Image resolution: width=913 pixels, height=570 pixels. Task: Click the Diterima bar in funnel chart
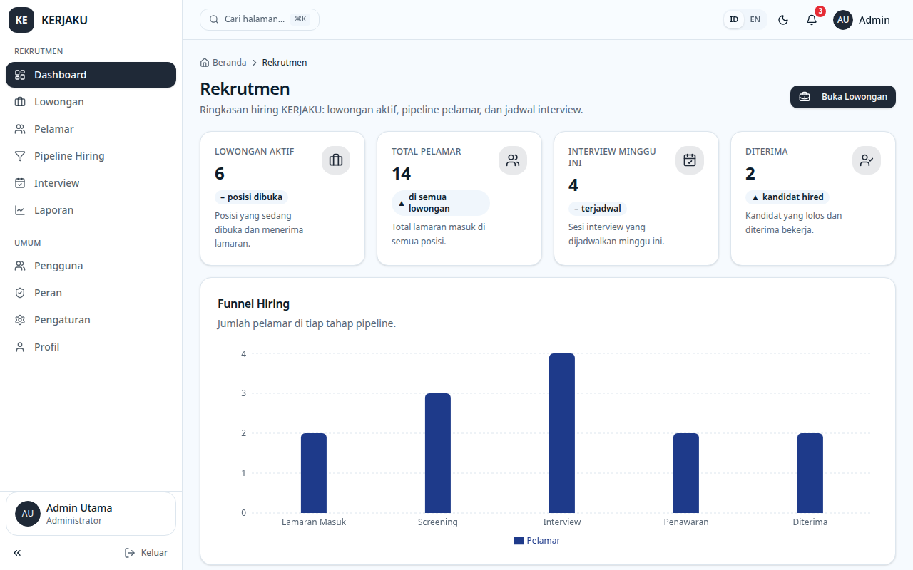pyautogui.click(x=810, y=473)
